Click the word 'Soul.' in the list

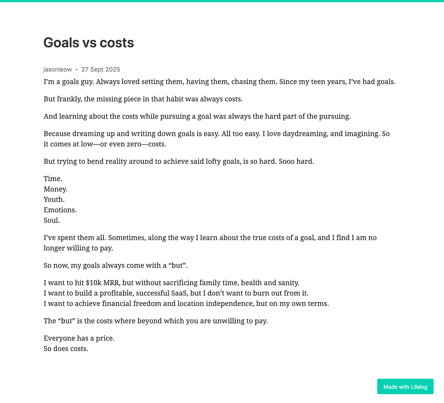(x=52, y=221)
